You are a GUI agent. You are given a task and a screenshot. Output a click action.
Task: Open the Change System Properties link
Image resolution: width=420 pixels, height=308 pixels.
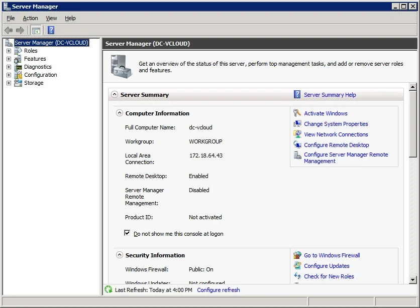coord(336,124)
